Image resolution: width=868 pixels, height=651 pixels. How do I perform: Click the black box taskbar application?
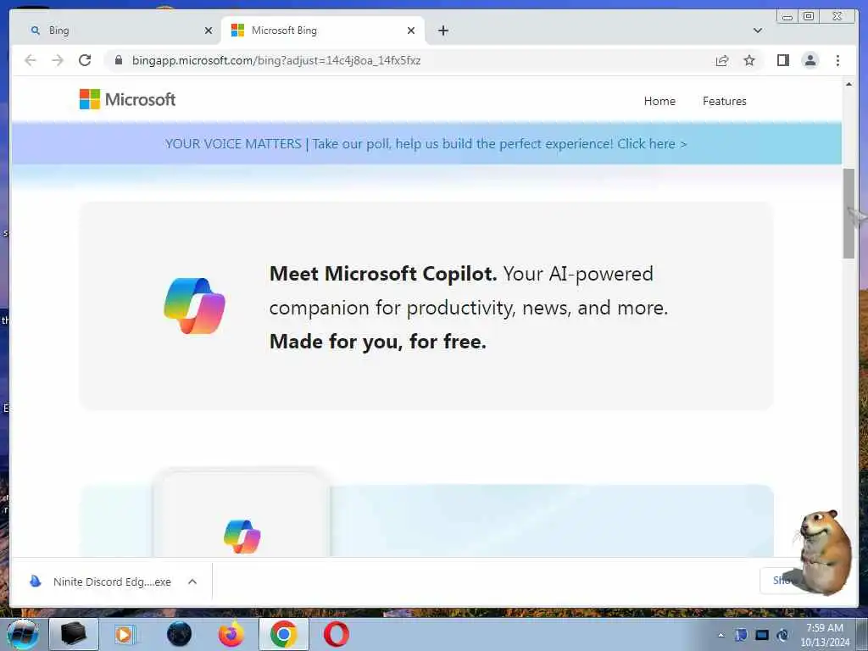(x=73, y=634)
